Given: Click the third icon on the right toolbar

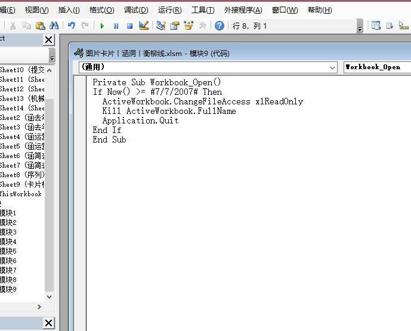Looking at the screenshot, I should point(403,26).
